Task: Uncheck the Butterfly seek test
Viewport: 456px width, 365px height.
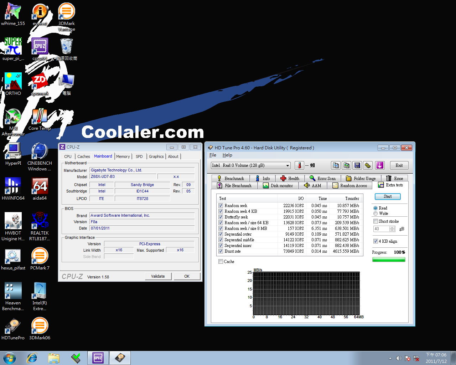Action: pos(221,217)
